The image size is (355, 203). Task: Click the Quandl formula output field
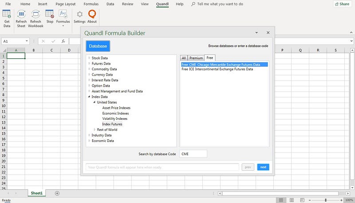pyautogui.click(x=162, y=167)
